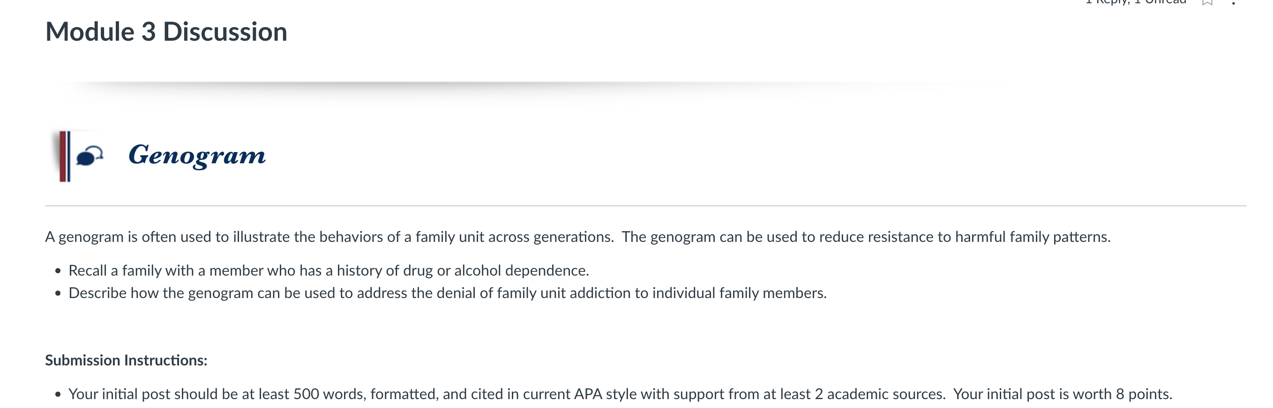Image resolution: width=1273 pixels, height=408 pixels.
Task: Click the bullet dot before 'Describe how'
Action: [x=58, y=293]
